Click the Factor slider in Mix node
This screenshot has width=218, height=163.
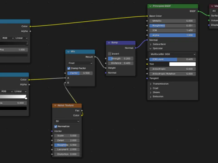(x=80, y=73)
